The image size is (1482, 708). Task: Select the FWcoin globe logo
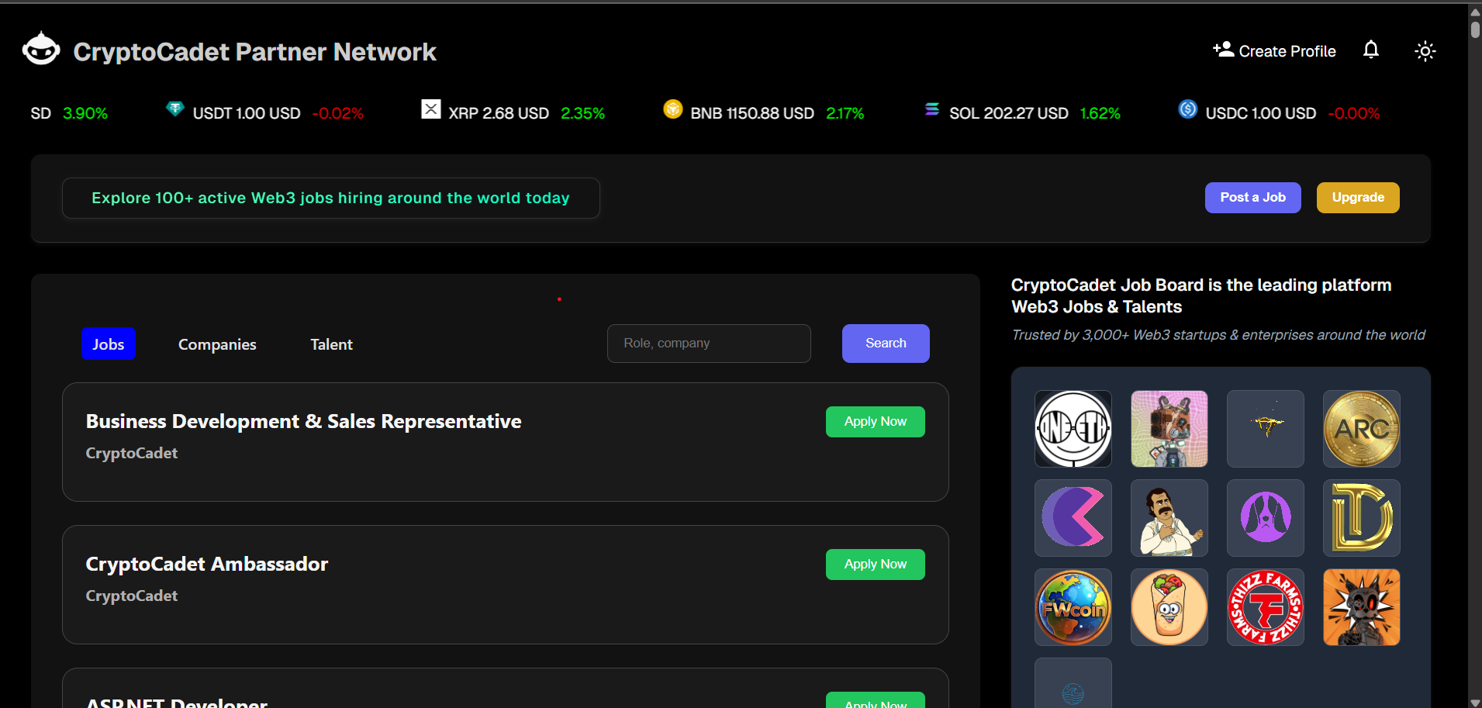(1073, 607)
